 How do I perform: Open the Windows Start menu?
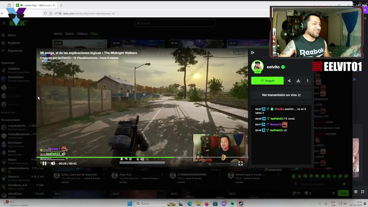coord(130,204)
